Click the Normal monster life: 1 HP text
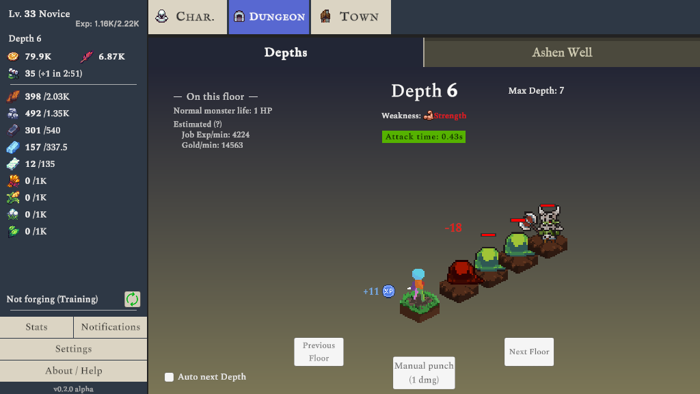 tap(223, 111)
